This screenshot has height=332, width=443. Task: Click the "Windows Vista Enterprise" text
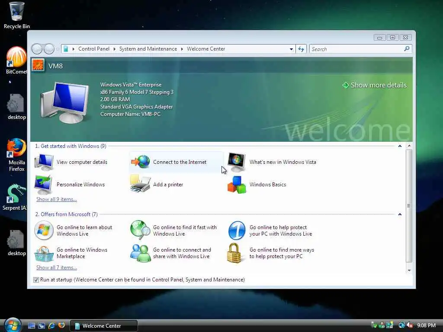pos(131,85)
